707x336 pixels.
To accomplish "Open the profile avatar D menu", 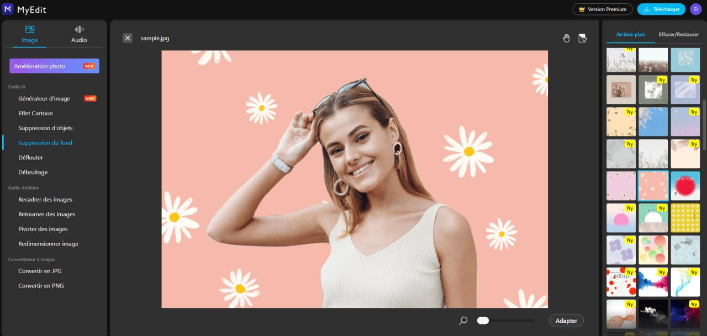I will click(695, 9).
